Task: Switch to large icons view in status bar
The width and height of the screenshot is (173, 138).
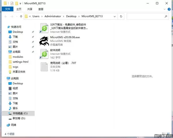Action: tap(168, 134)
